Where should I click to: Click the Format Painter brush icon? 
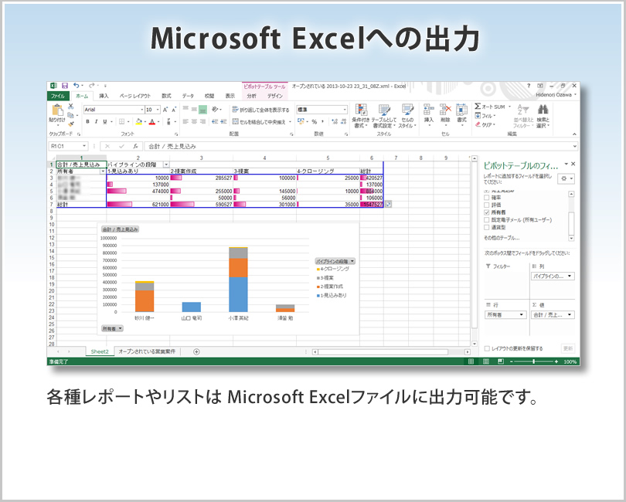point(70,124)
